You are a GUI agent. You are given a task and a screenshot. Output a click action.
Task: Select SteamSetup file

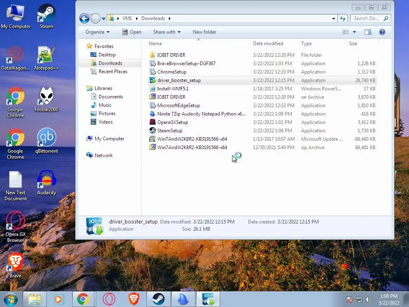click(x=262, y=131)
